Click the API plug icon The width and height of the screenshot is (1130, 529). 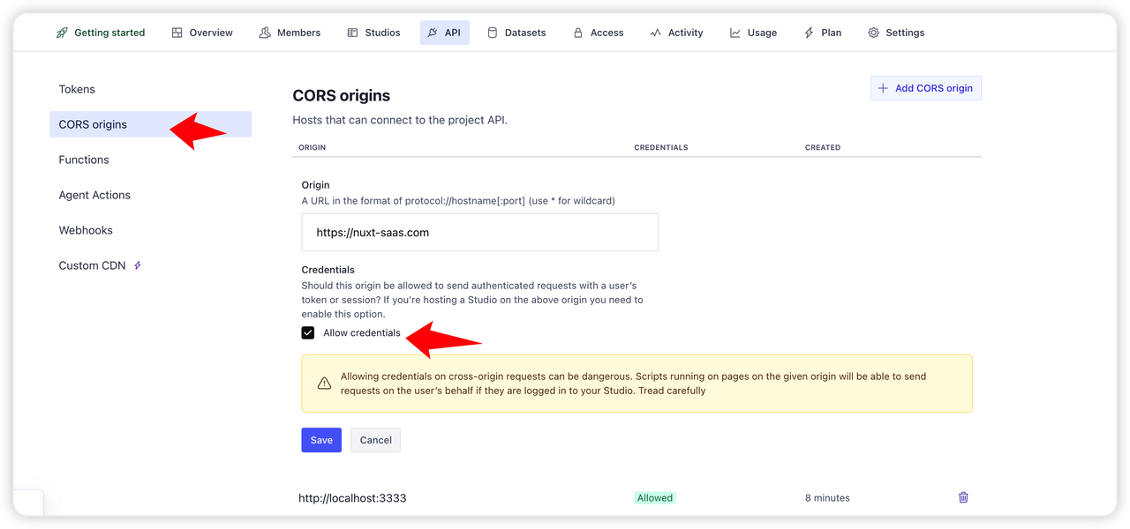pos(433,33)
